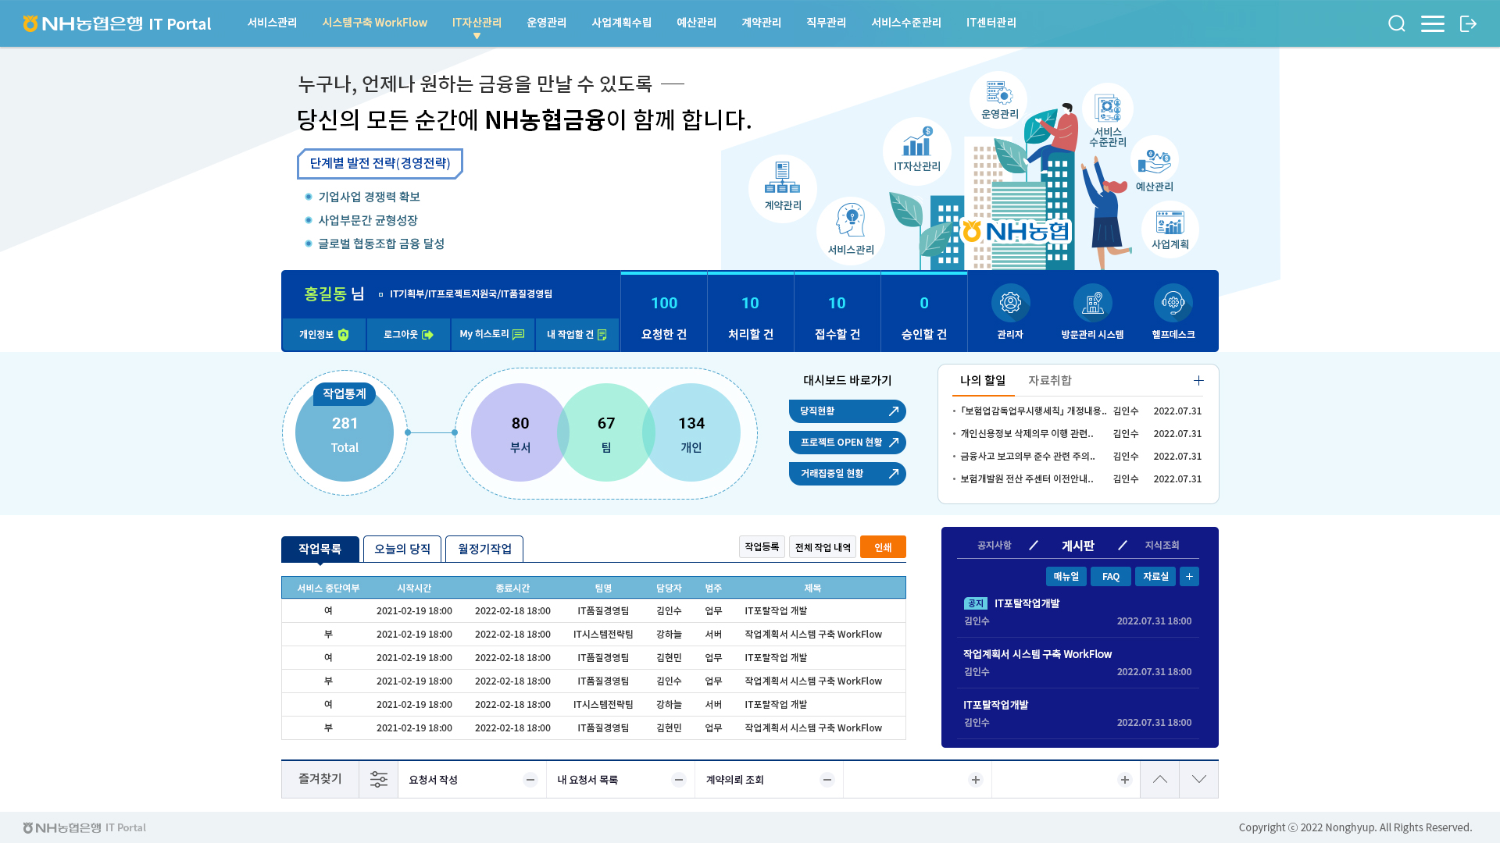The width and height of the screenshot is (1500, 843).
Task: Switch to 월정기작업 tab
Action: click(x=484, y=549)
